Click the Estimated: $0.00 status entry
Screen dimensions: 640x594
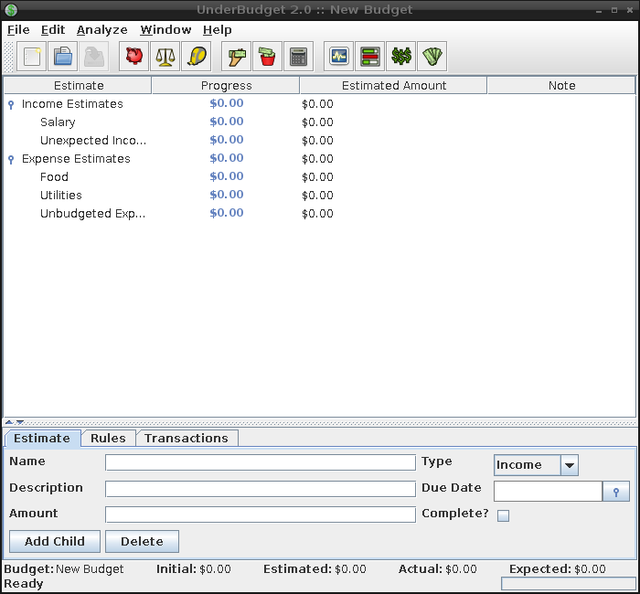tap(315, 568)
